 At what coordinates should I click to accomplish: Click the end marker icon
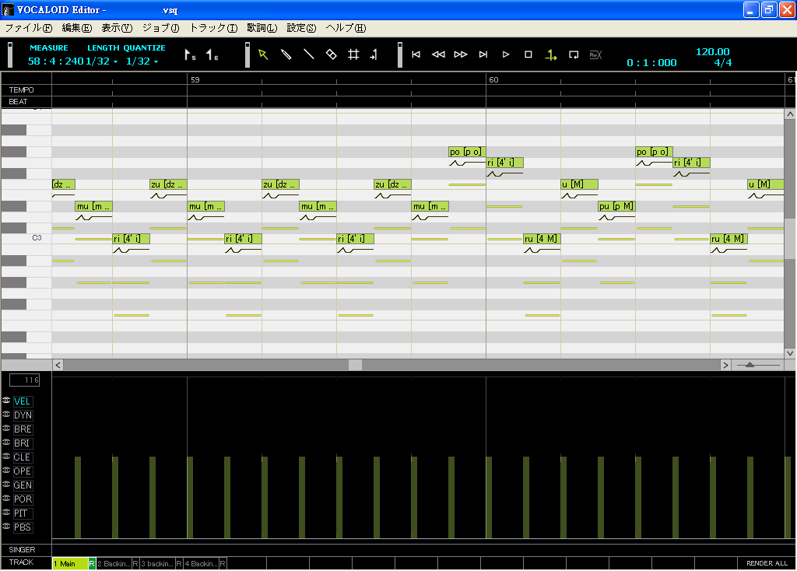tap(212, 55)
